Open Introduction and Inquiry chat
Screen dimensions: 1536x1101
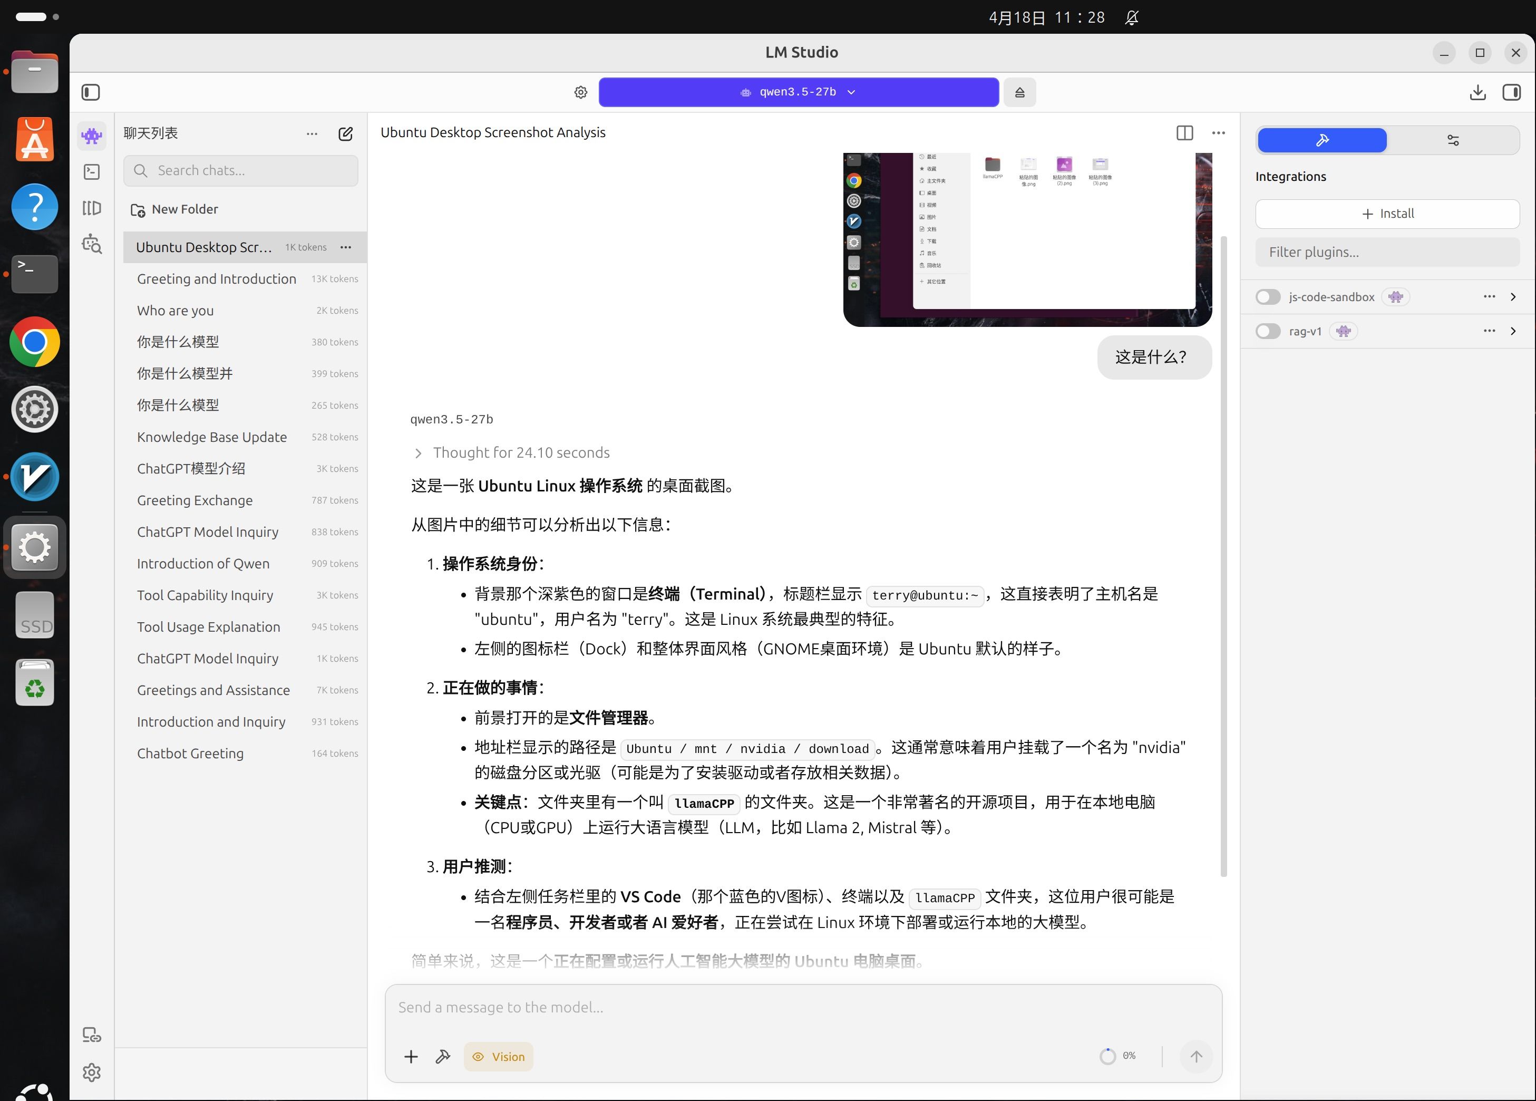point(245,722)
